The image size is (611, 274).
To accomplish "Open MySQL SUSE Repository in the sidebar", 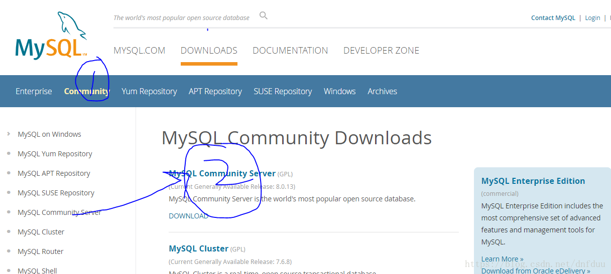I will [56, 193].
